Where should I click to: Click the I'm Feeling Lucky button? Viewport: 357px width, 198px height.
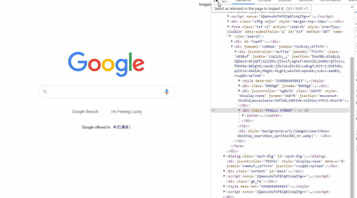click(127, 112)
